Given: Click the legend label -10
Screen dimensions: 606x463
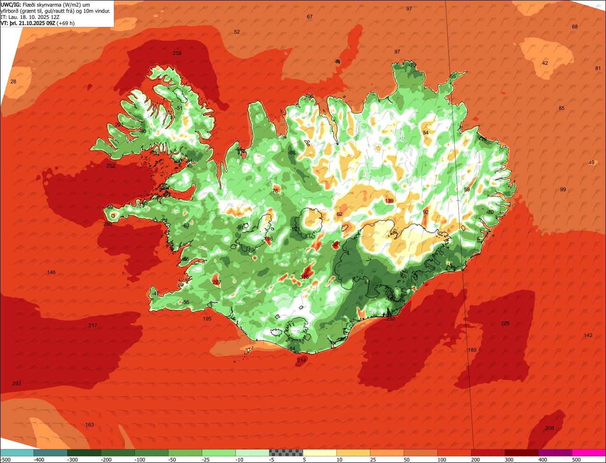Looking at the screenshot, I should click(x=241, y=460).
